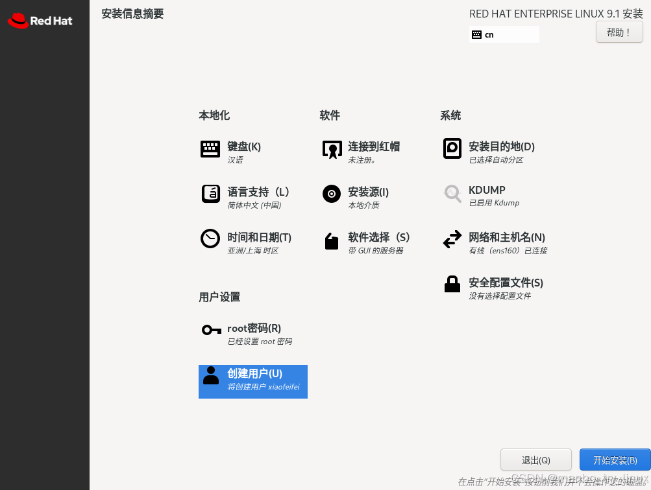Click status text 未注册。
The height and width of the screenshot is (490, 651).
[362, 160]
